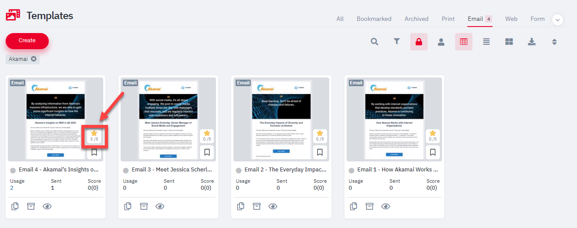Bookmark the Email 3 template
Viewport: 577px width, 228px height.
pos(207,152)
